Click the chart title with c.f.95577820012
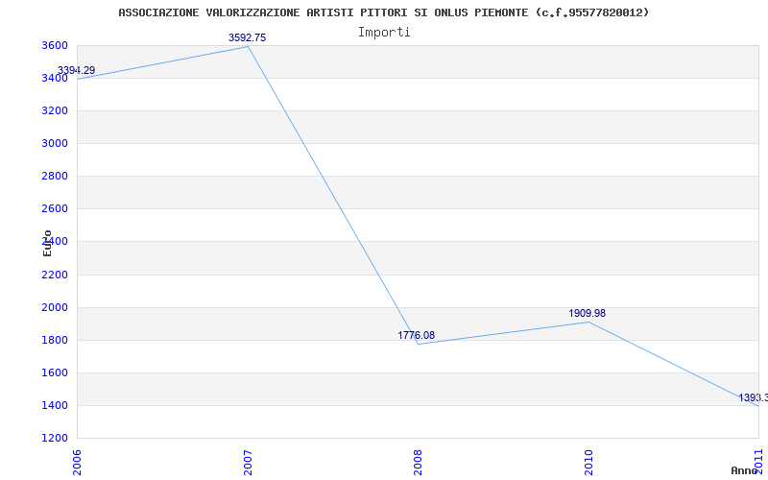 [383, 12]
